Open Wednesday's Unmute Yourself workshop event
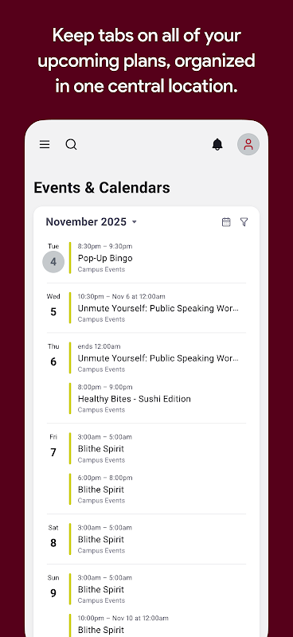Image resolution: width=293 pixels, height=637 pixels. (158, 308)
